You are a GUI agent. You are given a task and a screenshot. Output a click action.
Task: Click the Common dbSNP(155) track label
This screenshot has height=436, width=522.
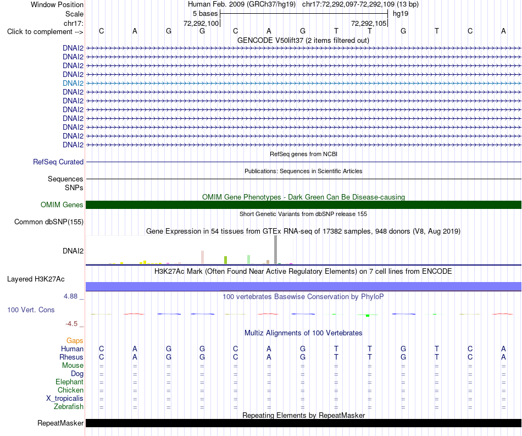pyautogui.click(x=48, y=222)
